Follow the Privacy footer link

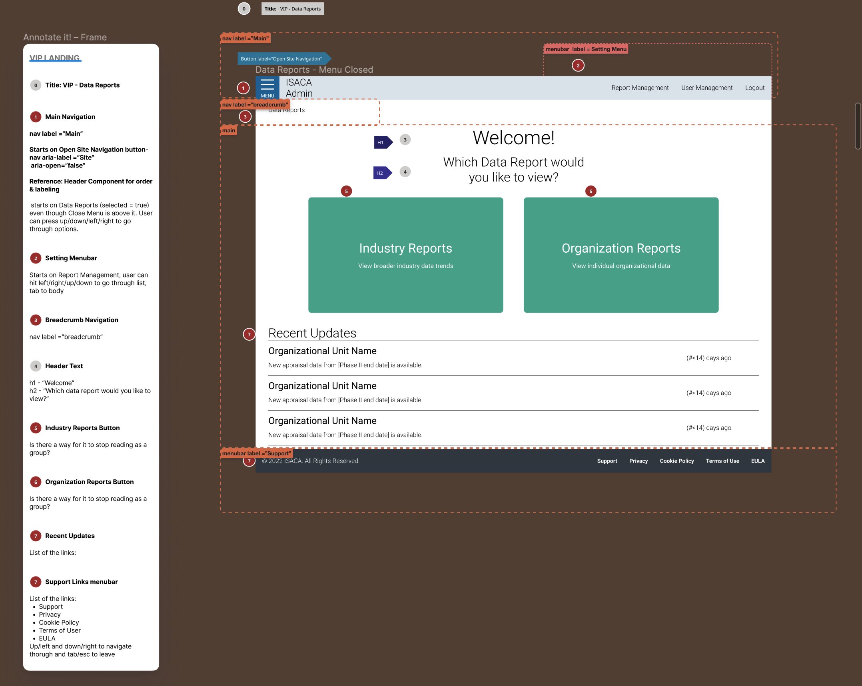pos(638,461)
